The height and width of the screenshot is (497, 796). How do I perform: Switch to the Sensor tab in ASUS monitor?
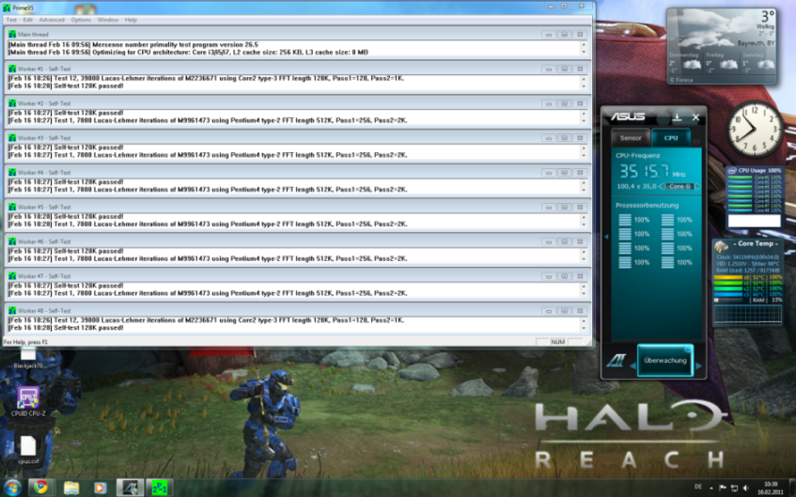[631, 137]
